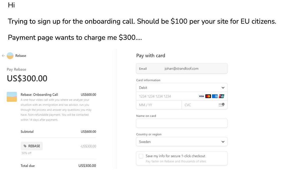
Task: Click the Onboarding Call product thumbnail
Action: pos(12,97)
